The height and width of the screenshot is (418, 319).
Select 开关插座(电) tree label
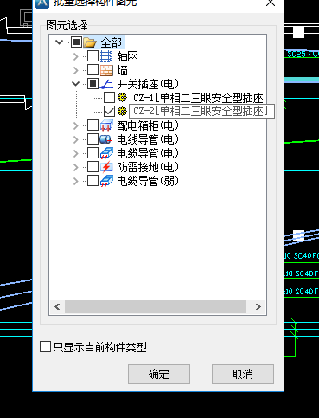pyautogui.click(x=148, y=84)
